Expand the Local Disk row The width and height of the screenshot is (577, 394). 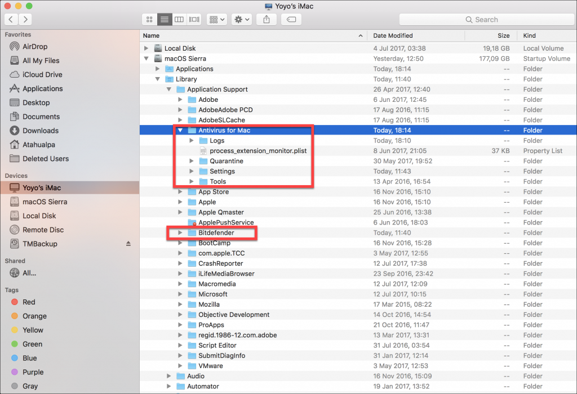(146, 48)
